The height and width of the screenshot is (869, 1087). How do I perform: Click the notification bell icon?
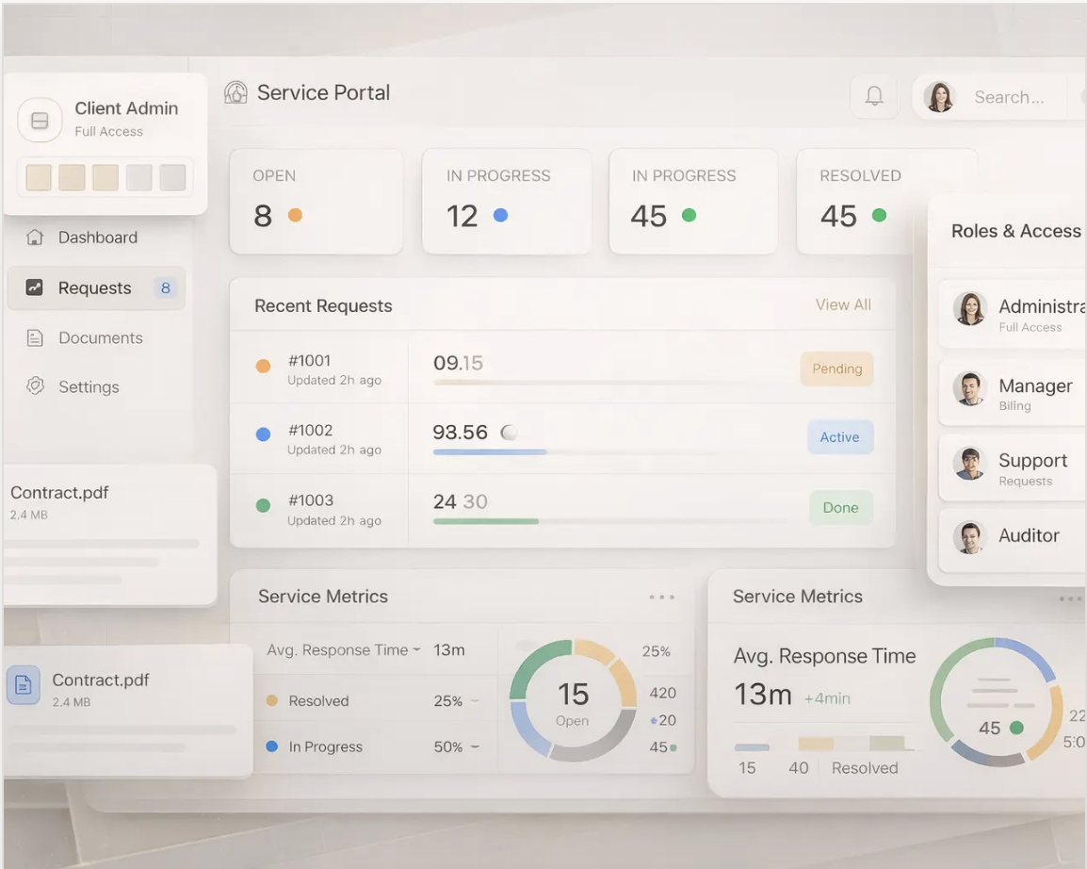(x=874, y=96)
